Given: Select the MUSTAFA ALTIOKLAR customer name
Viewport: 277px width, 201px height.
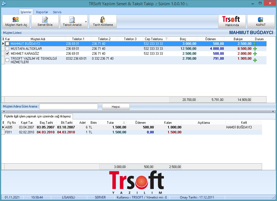Looking at the screenshot, I should click(x=26, y=49).
